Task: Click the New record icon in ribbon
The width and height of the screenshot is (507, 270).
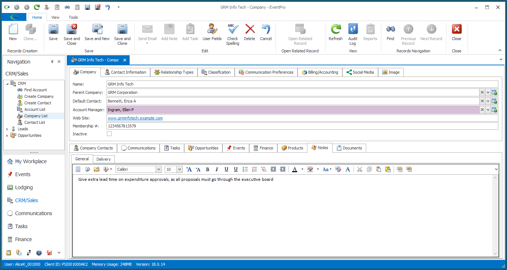Action: pyautogui.click(x=13, y=29)
